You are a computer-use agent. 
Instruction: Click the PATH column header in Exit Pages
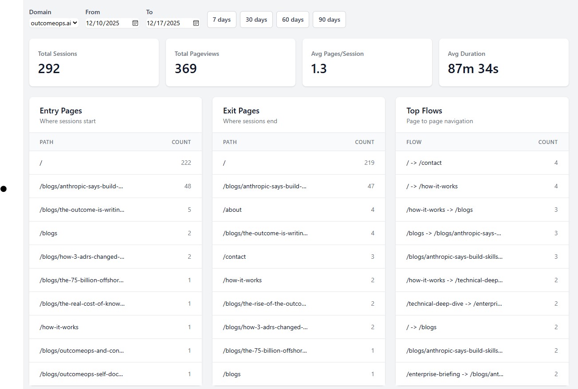click(229, 142)
